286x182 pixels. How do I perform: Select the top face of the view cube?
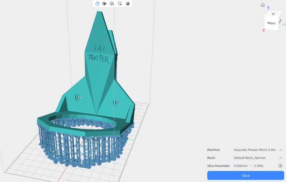274,14
